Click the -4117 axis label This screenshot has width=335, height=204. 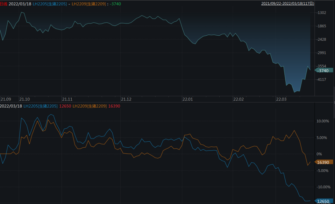click(321, 79)
